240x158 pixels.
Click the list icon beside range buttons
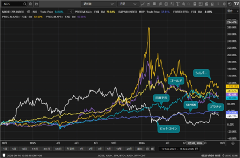coord(153,149)
